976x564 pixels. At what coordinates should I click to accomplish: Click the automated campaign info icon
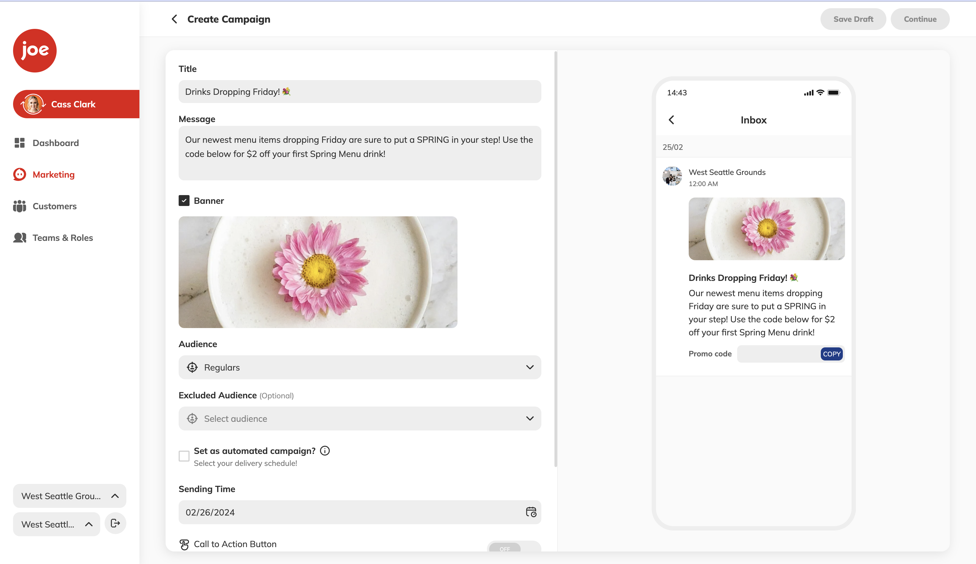coord(325,450)
